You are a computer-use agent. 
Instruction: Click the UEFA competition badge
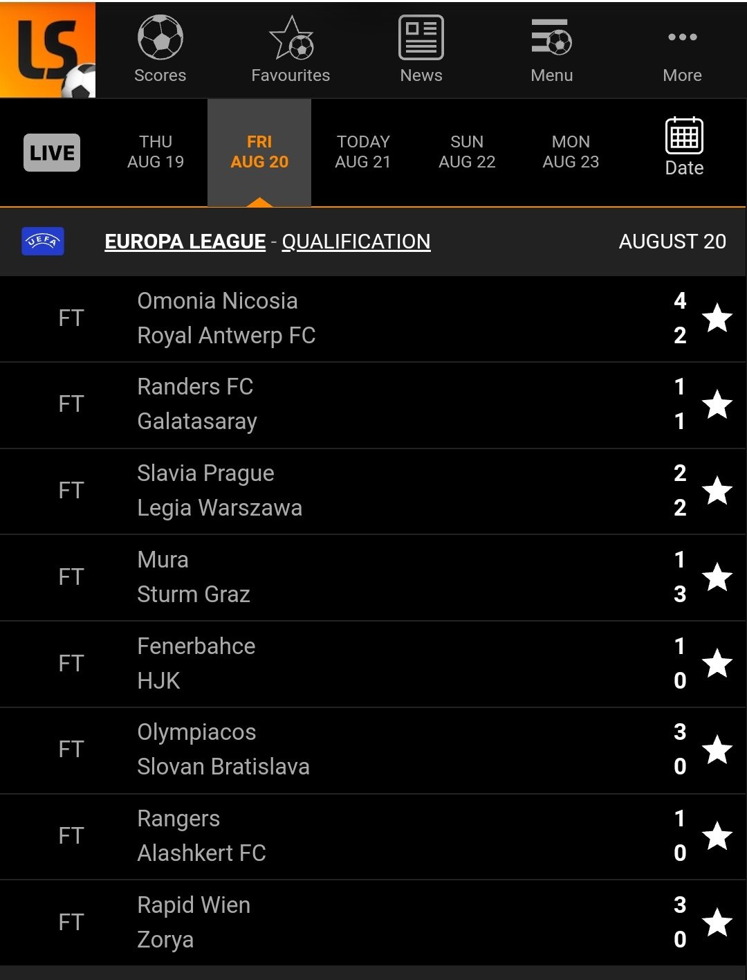[43, 242]
